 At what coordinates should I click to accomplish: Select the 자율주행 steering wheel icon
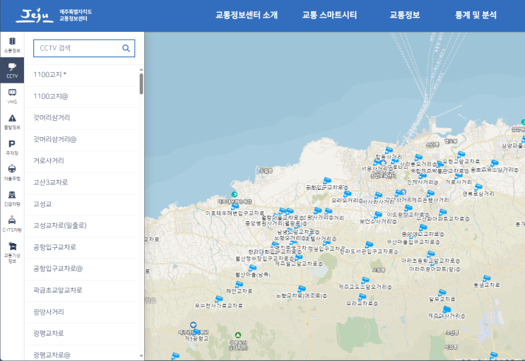12,172
